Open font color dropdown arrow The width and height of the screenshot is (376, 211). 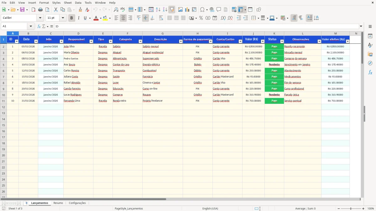pos(101,18)
